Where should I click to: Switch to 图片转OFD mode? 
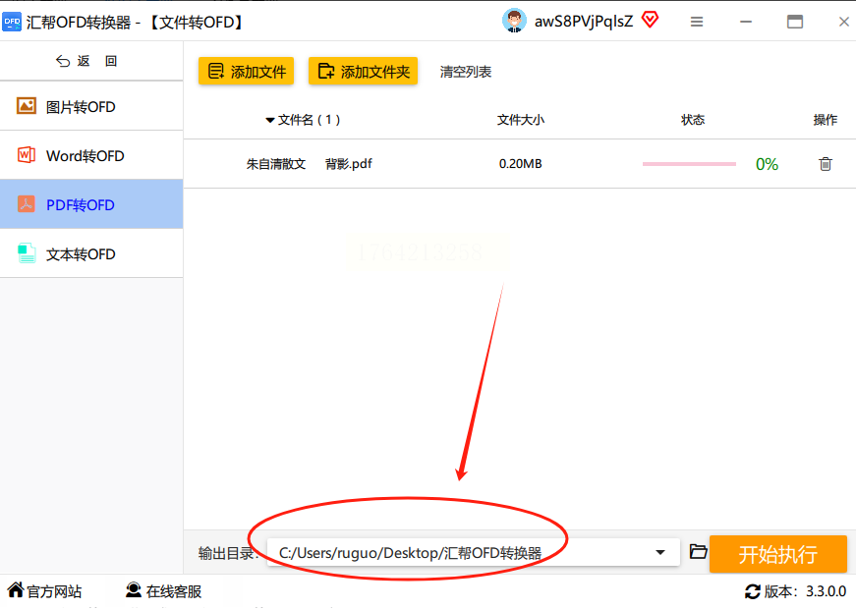(91, 106)
